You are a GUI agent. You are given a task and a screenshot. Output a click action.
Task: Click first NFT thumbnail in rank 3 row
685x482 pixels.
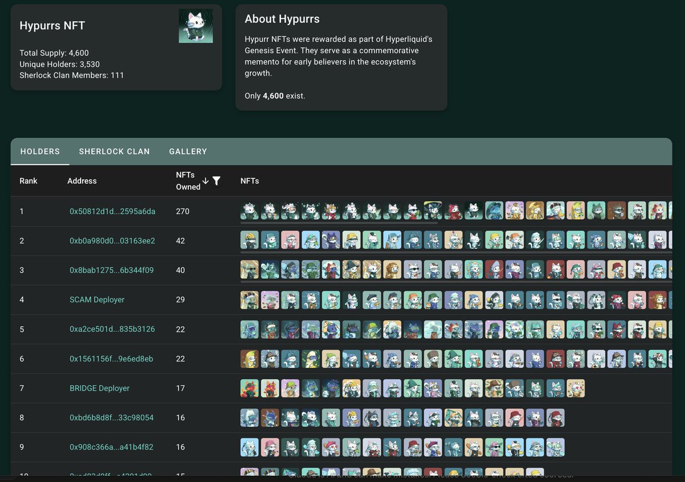point(249,270)
